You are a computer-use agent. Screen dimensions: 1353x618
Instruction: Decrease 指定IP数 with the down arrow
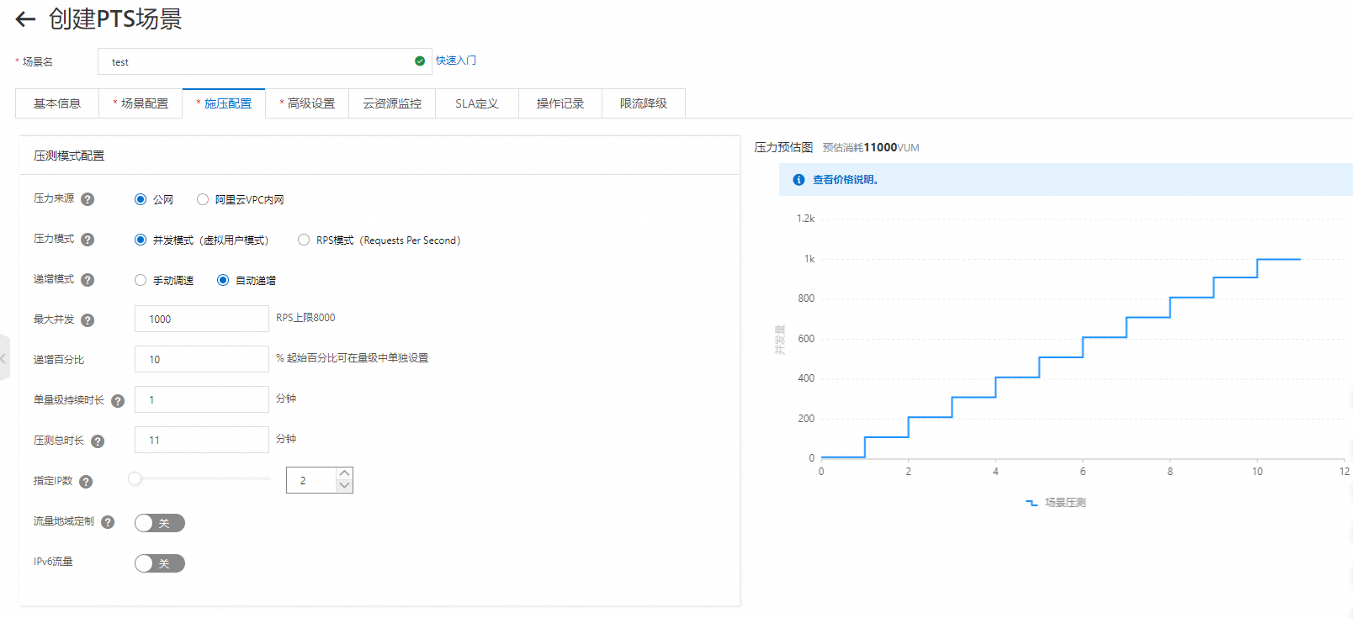tap(344, 486)
